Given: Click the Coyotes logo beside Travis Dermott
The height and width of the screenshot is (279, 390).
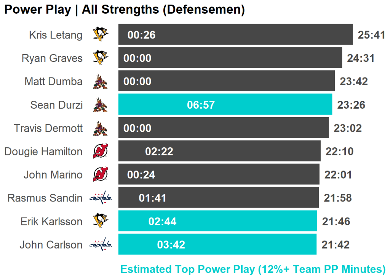Looking at the screenshot, I should click(x=101, y=128).
